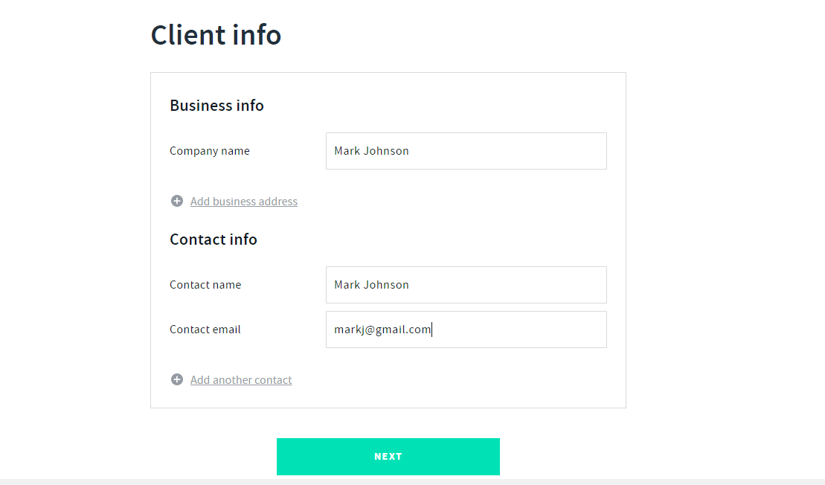Click the green NEXT button
The width and height of the screenshot is (825, 485).
click(388, 457)
